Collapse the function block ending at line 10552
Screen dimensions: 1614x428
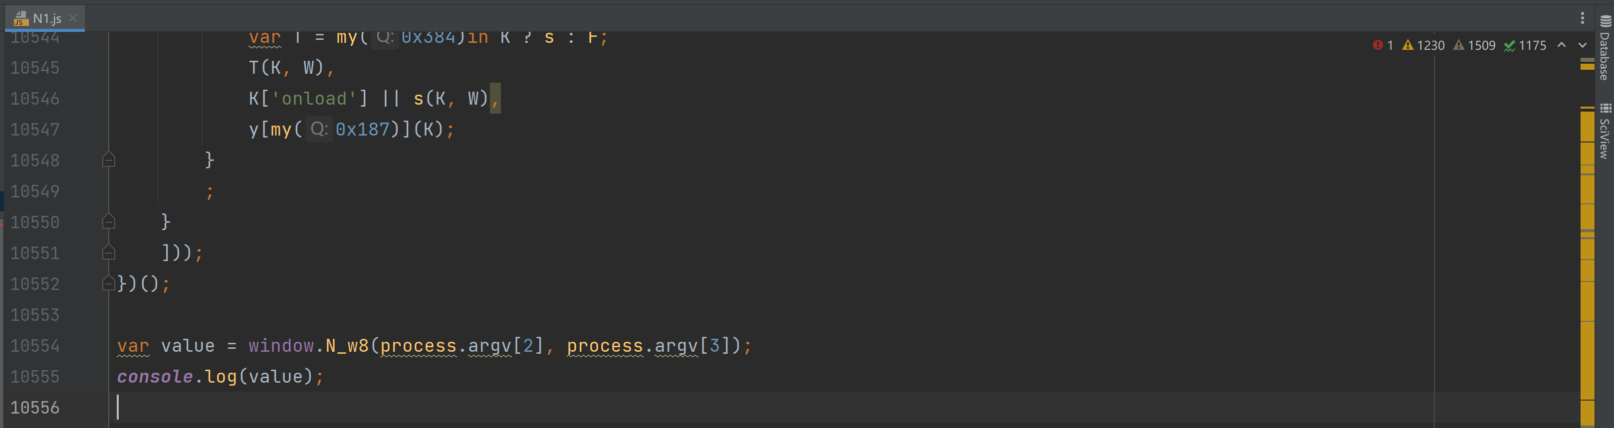pyautogui.click(x=108, y=283)
